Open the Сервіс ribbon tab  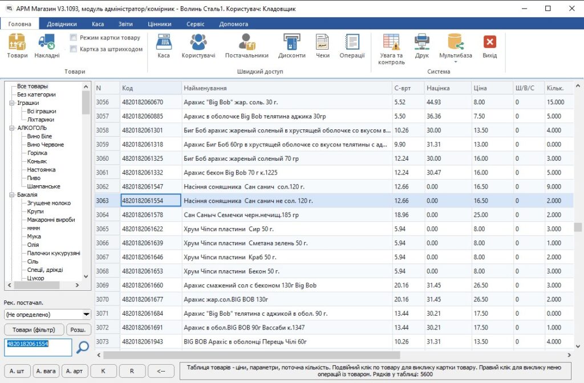coord(195,24)
